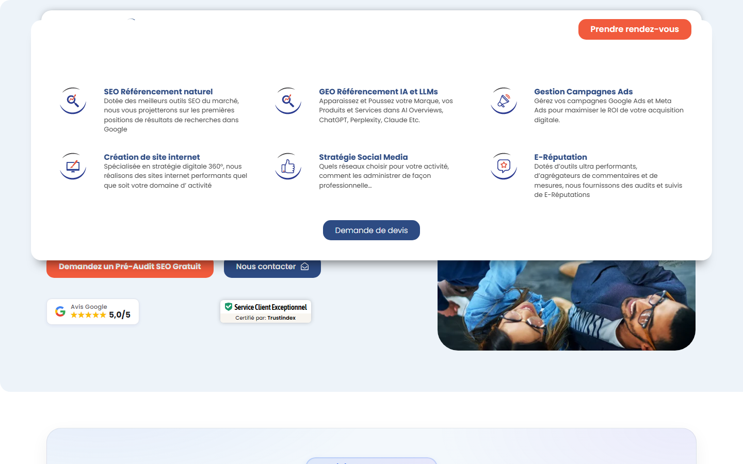Screen dimensions: 743x464
Task: Open the GEO Référencement IA et LLMs link
Action: click(x=378, y=92)
